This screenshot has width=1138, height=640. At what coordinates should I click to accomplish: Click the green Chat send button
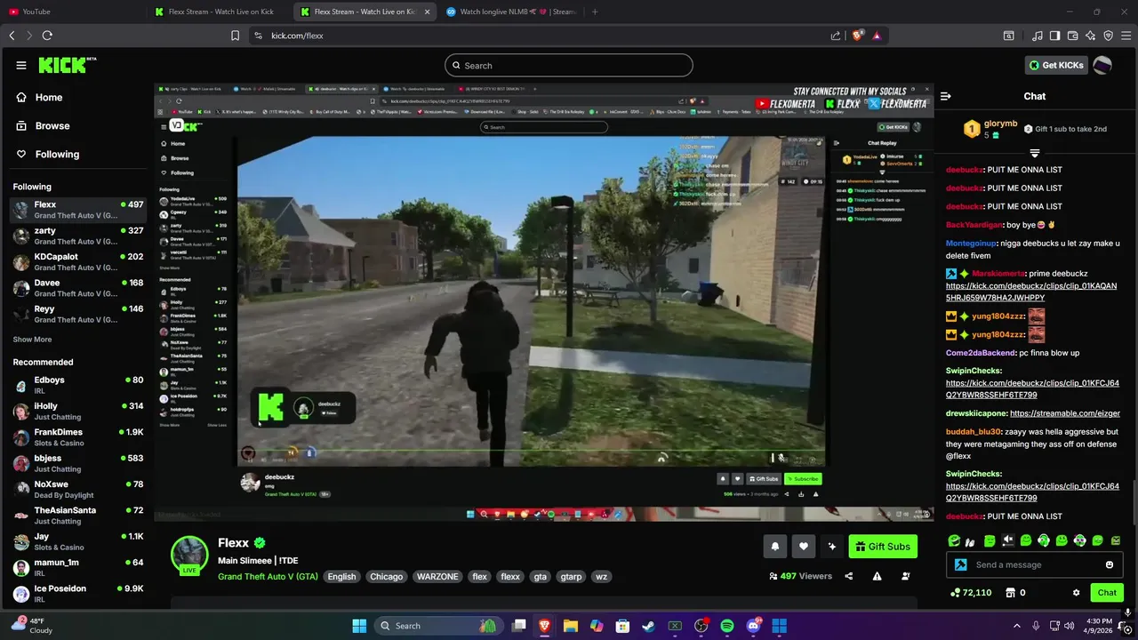coord(1107,593)
